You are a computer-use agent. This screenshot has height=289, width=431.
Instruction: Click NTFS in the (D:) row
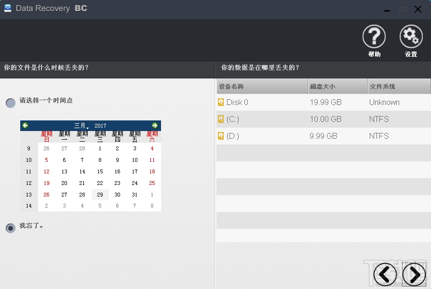click(379, 136)
